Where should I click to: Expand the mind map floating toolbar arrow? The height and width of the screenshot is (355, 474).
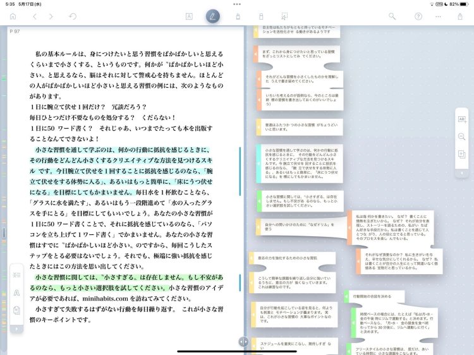pos(461,173)
